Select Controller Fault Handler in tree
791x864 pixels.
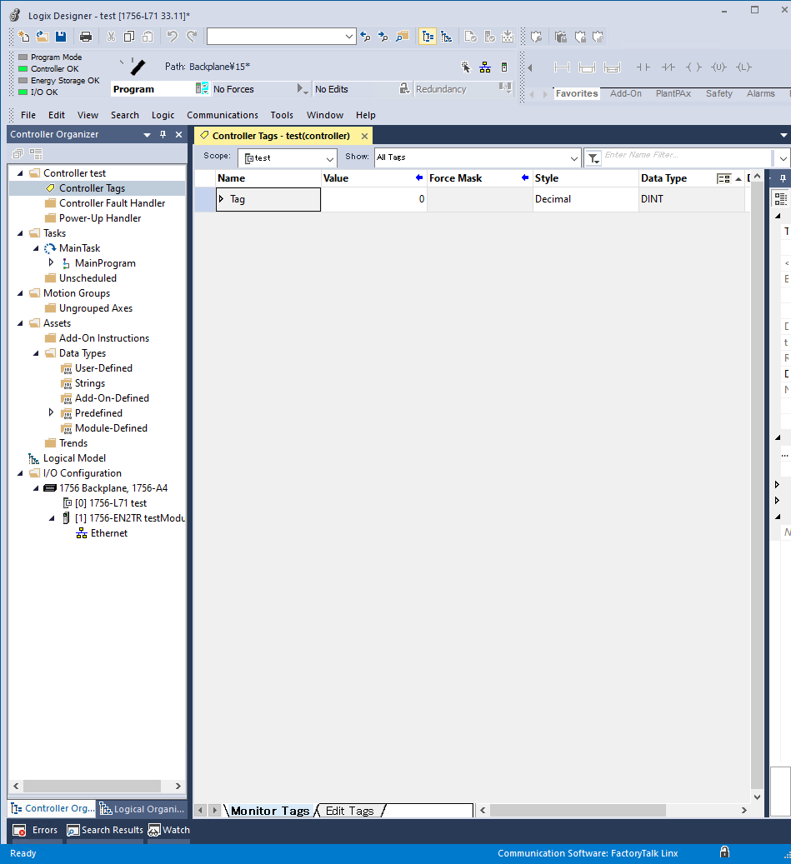(112, 203)
